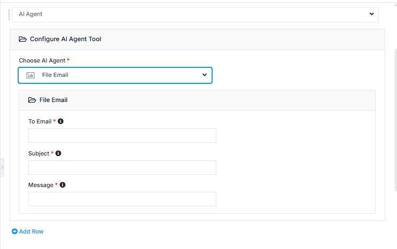Click the Message input field
The width and height of the screenshot is (397, 249).
click(x=122, y=199)
